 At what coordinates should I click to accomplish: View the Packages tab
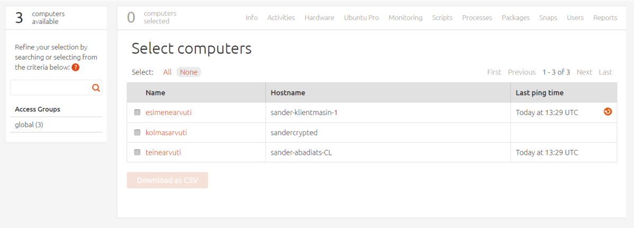tap(515, 17)
